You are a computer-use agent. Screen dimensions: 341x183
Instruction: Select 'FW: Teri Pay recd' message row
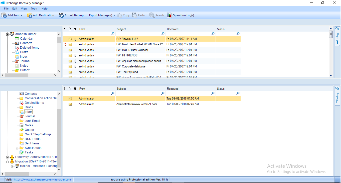pos(152,72)
